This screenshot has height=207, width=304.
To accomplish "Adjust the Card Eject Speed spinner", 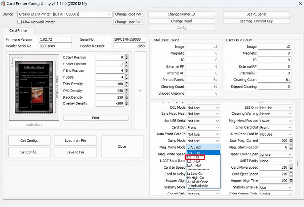I will (x=291, y=174).
